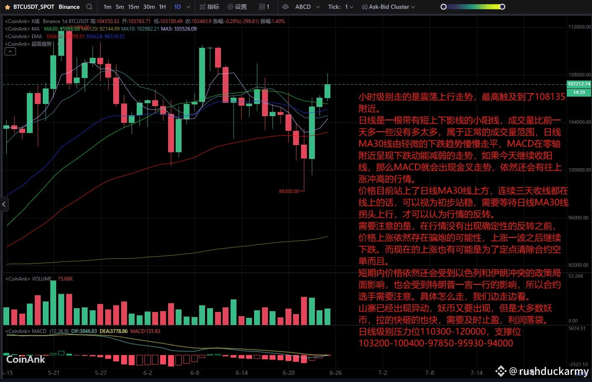Click the current price tag 107212.74
The image size is (592, 382).
tap(579, 84)
